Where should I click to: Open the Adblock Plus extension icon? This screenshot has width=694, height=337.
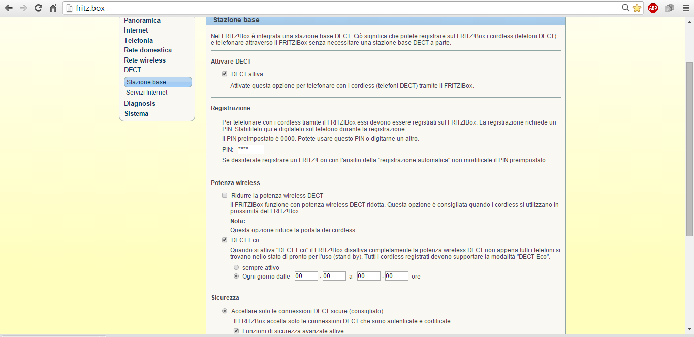click(653, 8)
